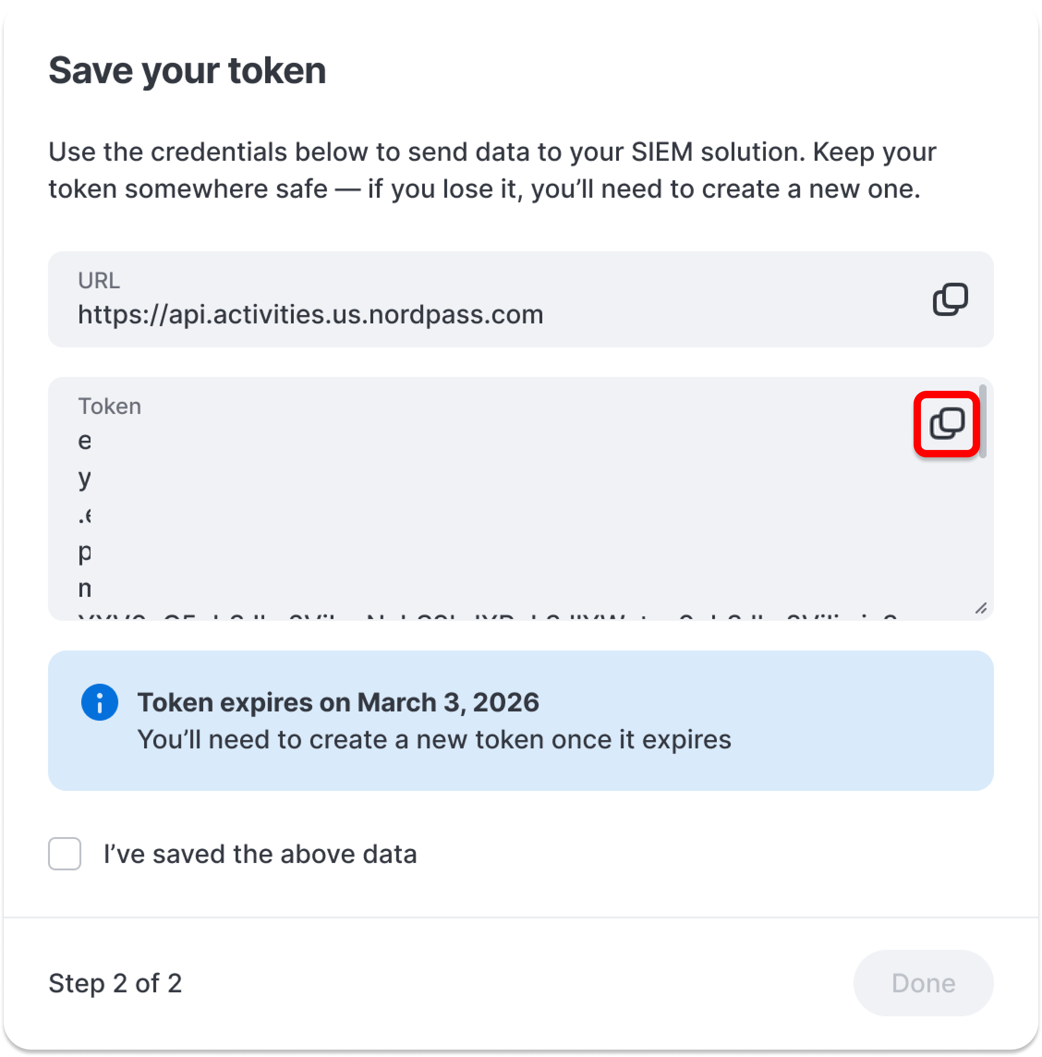This screenshot has height=1057, width=1042.
Task: Click the "Step 2 of 2" indicator
Action: [x=115, y=983]
